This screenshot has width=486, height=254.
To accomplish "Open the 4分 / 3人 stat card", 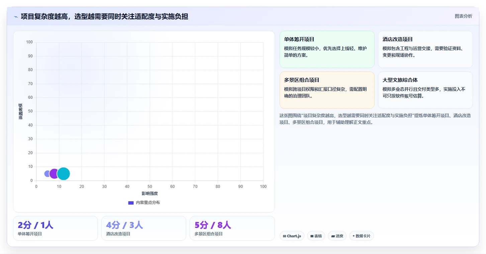I will (144, 228).
